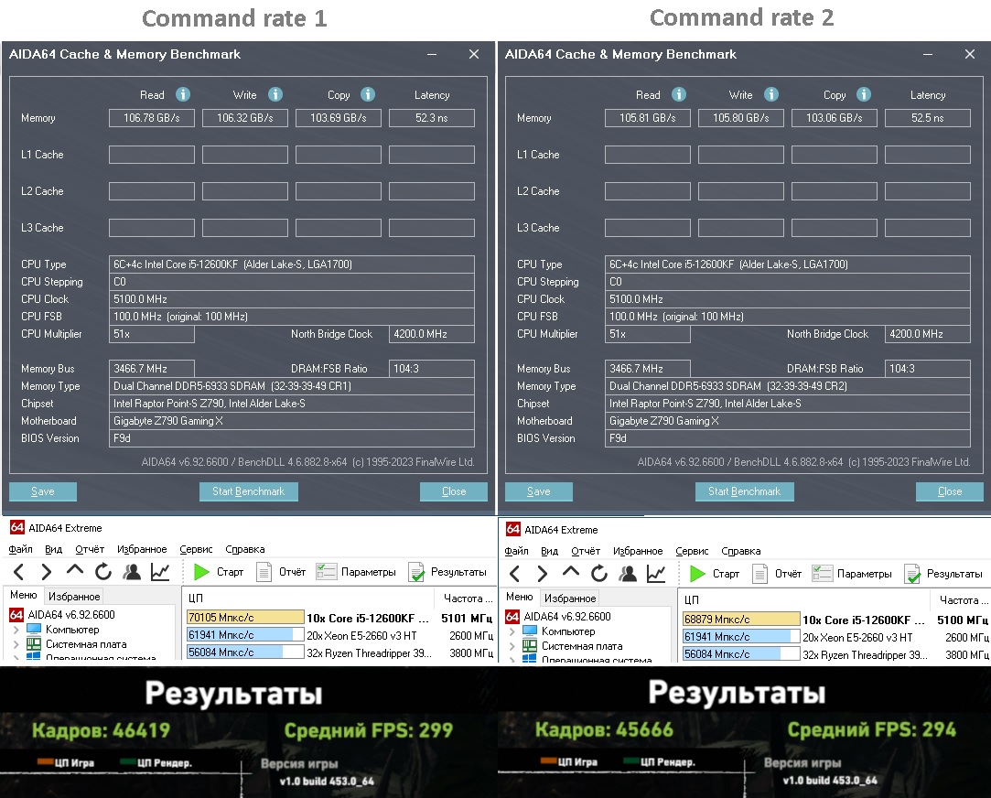Open Вид menu in left AIDA64 Extreme
Screen dimensions: 991x798
[54, 549]
